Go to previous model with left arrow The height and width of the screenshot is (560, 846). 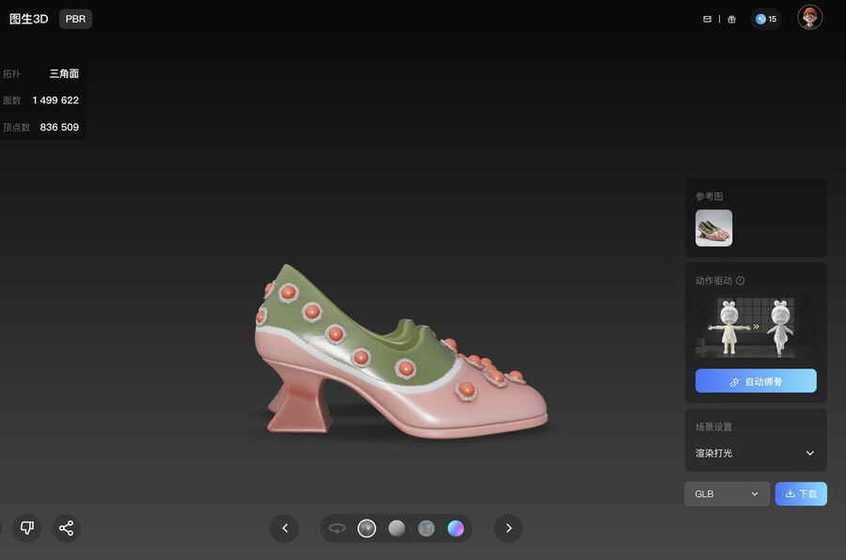284,528
